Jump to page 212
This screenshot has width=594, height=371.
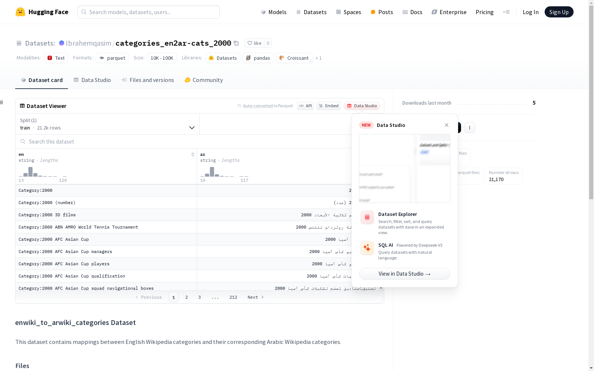pyautogui.click(x=233, y=297)
